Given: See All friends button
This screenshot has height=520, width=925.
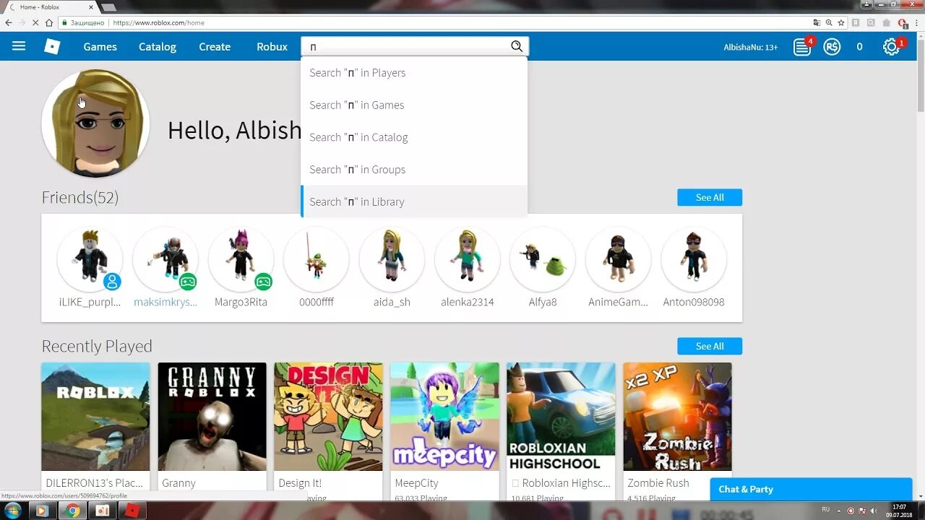Looking at the screenshot, I should tap(710, 197).
